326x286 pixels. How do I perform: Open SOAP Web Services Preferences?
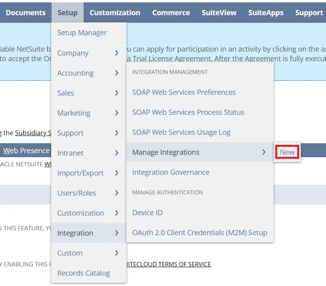click(200, 92)
